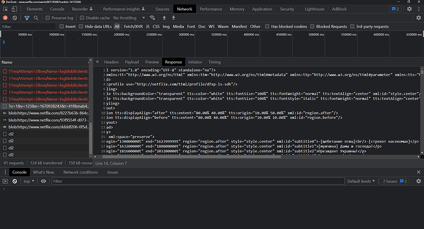
Task: Toggle the network filter funnel icon
Action: pos(27,18)
